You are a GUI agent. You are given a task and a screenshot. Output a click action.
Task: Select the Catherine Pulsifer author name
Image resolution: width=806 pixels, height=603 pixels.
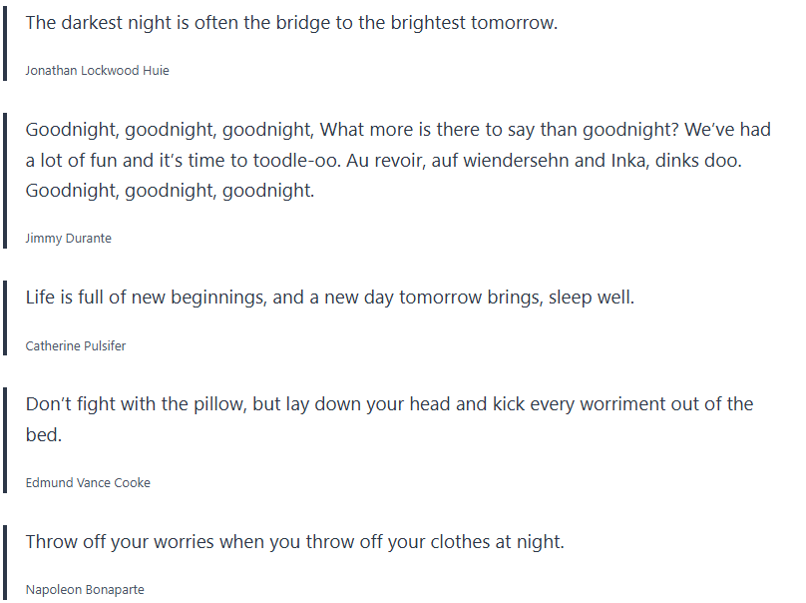[x=76, y=345]
